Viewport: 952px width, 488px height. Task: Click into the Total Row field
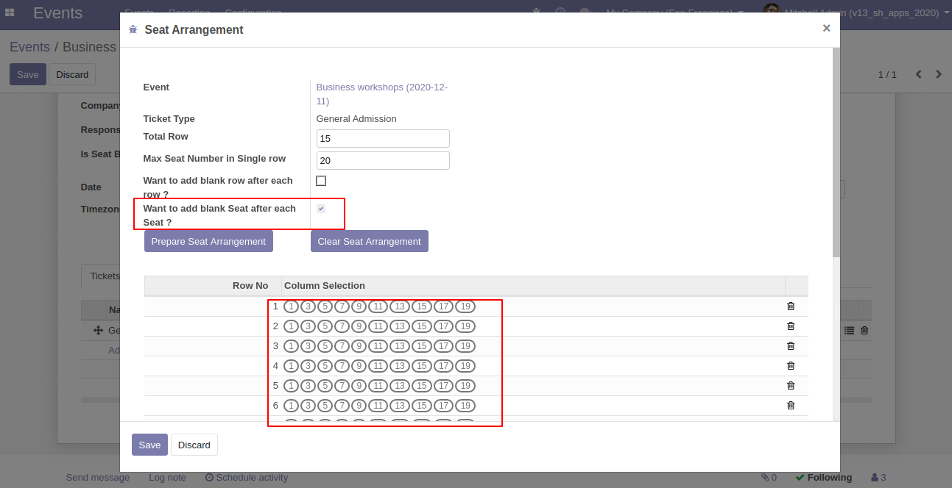point(383,138)
